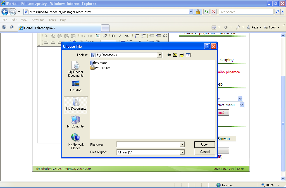The height and width of the screenshot is (188, 286).
Task: Click the Stop loading red X icon
Action: (x=214, y=12)
